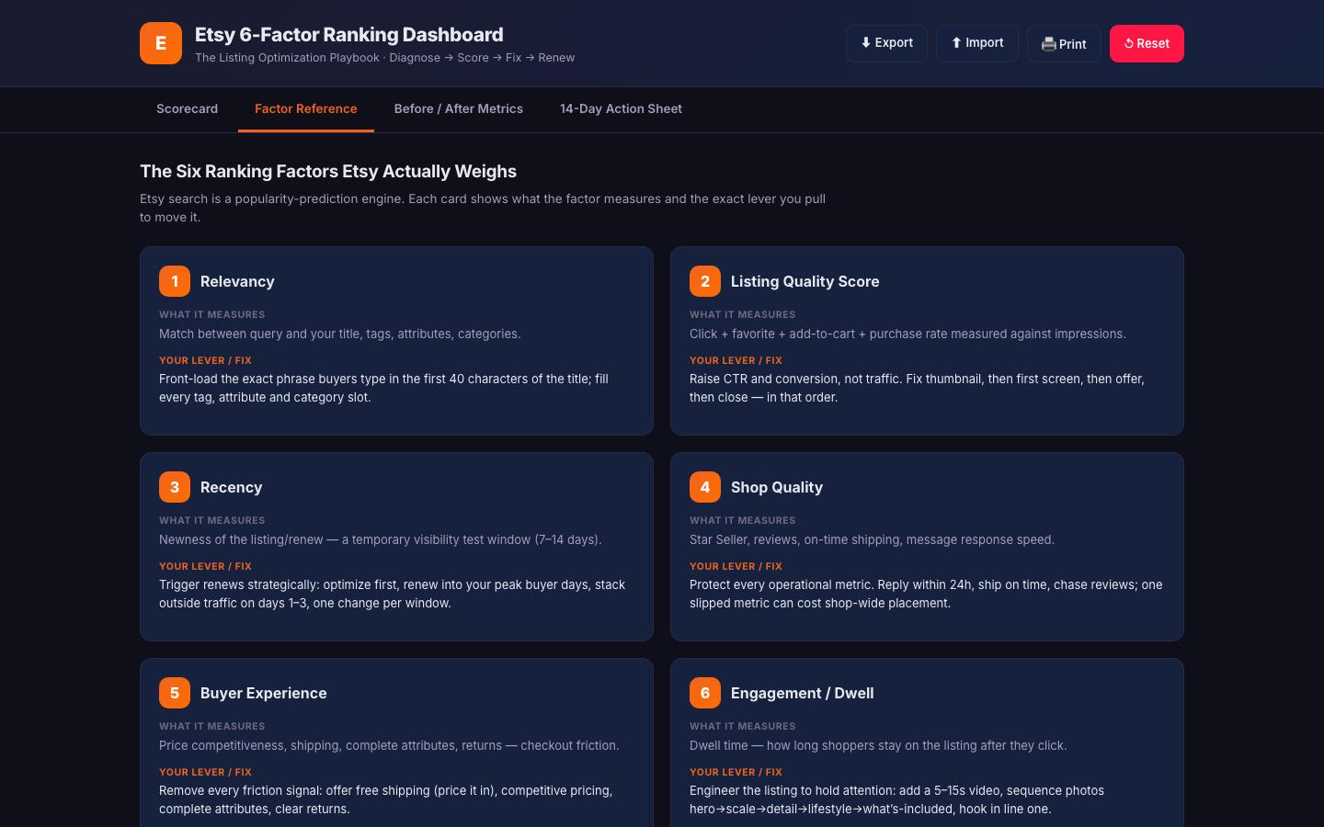Click the Print button
The width and height of the screenshot is (1324, 827).
(1064, 43)
